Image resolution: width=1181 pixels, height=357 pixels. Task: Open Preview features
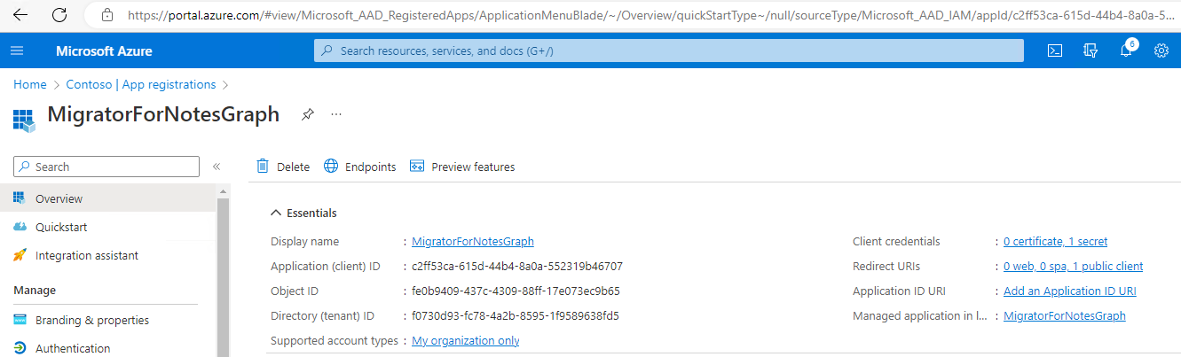[x=462, y=167]
